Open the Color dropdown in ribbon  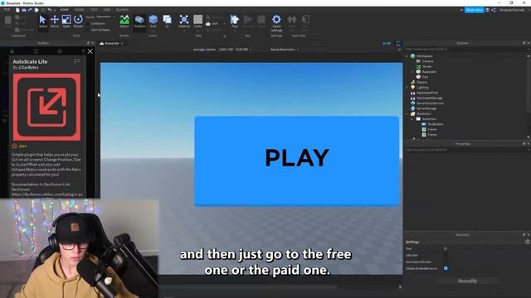click(x=198, y=31)
